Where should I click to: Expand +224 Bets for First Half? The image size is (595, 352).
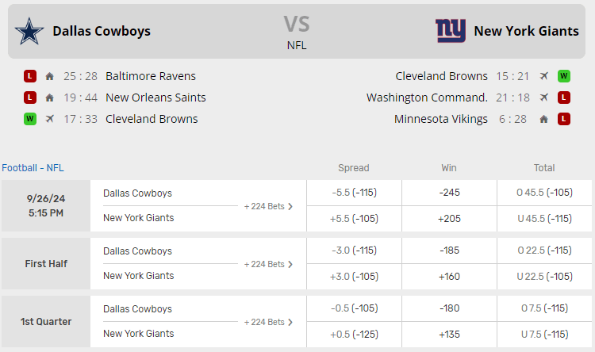[x=268, y=264]
